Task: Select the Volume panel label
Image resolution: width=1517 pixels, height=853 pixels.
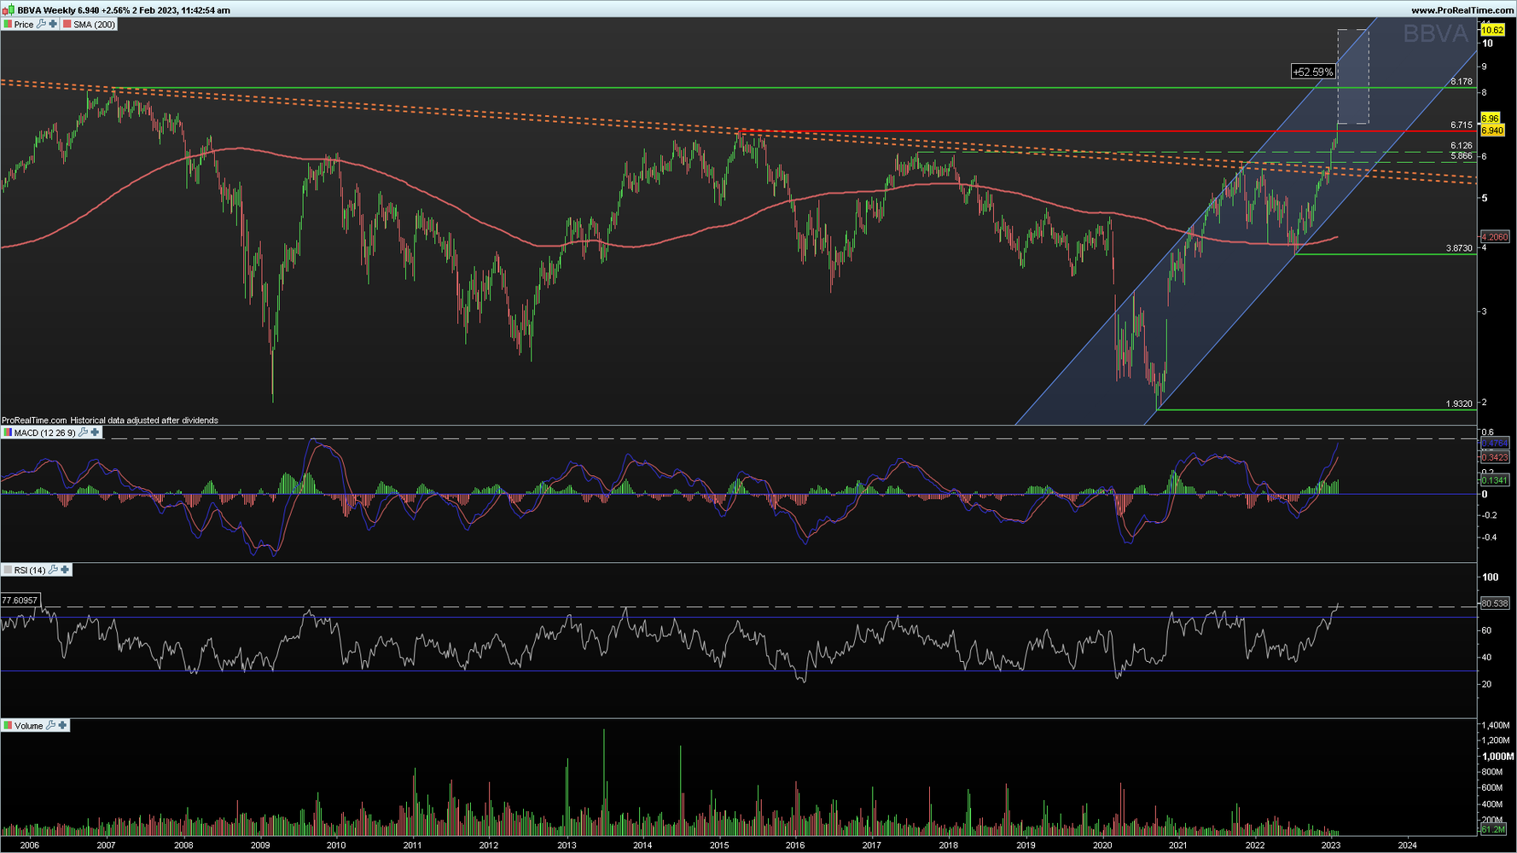Action: tap(28, 726)
